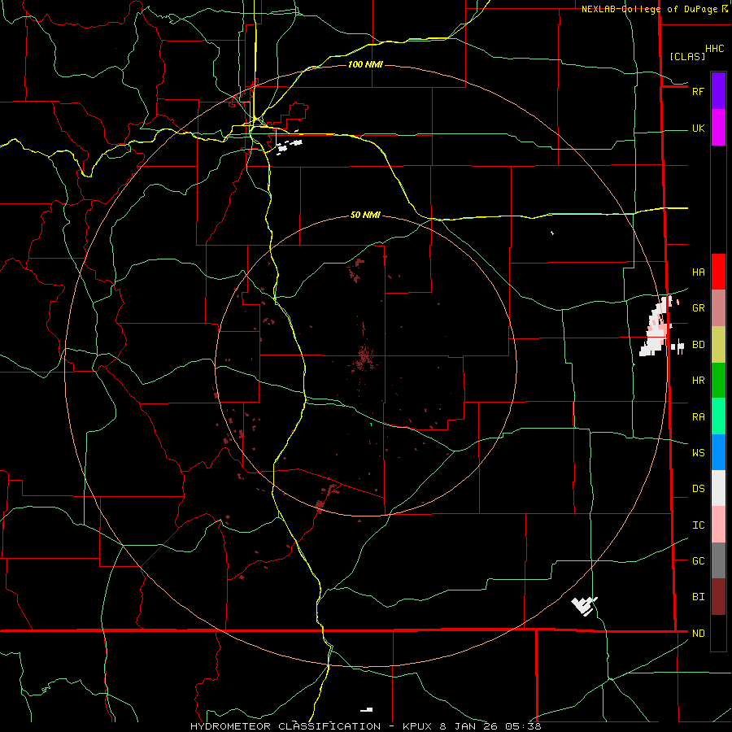Click the 'BD' legend label text
Image resolution: width=732 pixels, height=732 pixels.
(x=698, y=345)
